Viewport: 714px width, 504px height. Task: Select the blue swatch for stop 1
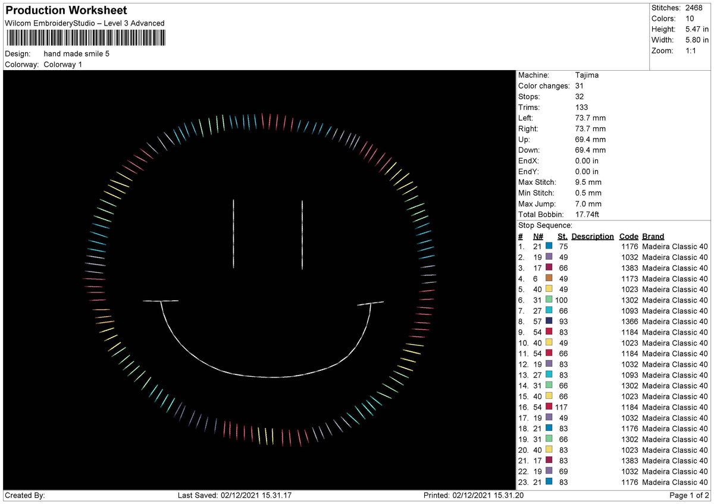click(x=548, y=246)
